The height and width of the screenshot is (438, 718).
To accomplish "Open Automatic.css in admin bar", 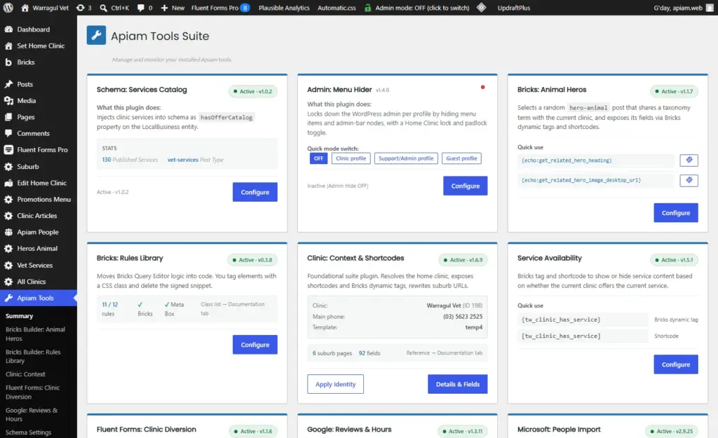I will point(337,8).
